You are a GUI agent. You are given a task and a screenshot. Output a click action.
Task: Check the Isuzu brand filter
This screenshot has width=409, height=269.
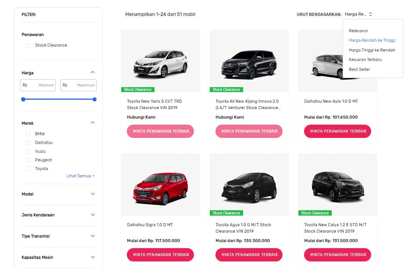click(28, 151)
